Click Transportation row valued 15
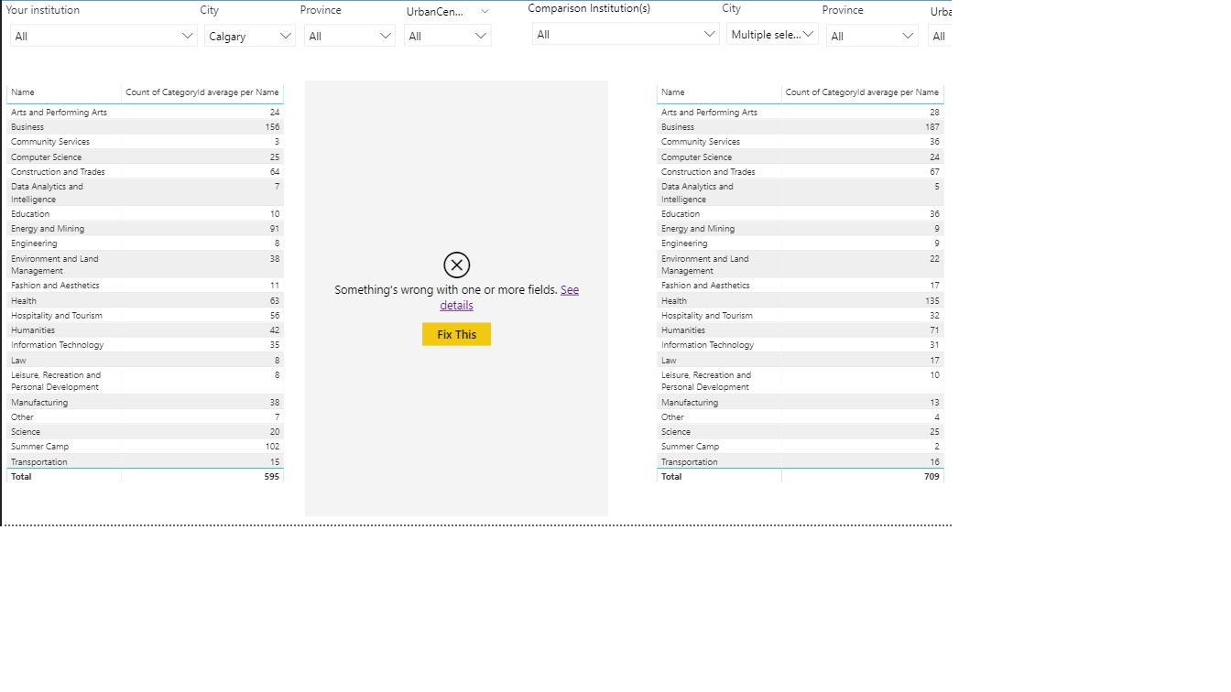 [x=146, y=462]
